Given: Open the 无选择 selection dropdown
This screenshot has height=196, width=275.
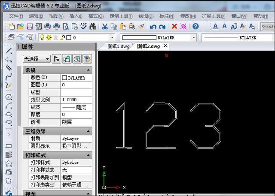Looking at the screenshot, I should coord(37,59).
